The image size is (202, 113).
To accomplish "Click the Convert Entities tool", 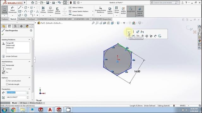I will pyautogui.click(x=50, y=10).
